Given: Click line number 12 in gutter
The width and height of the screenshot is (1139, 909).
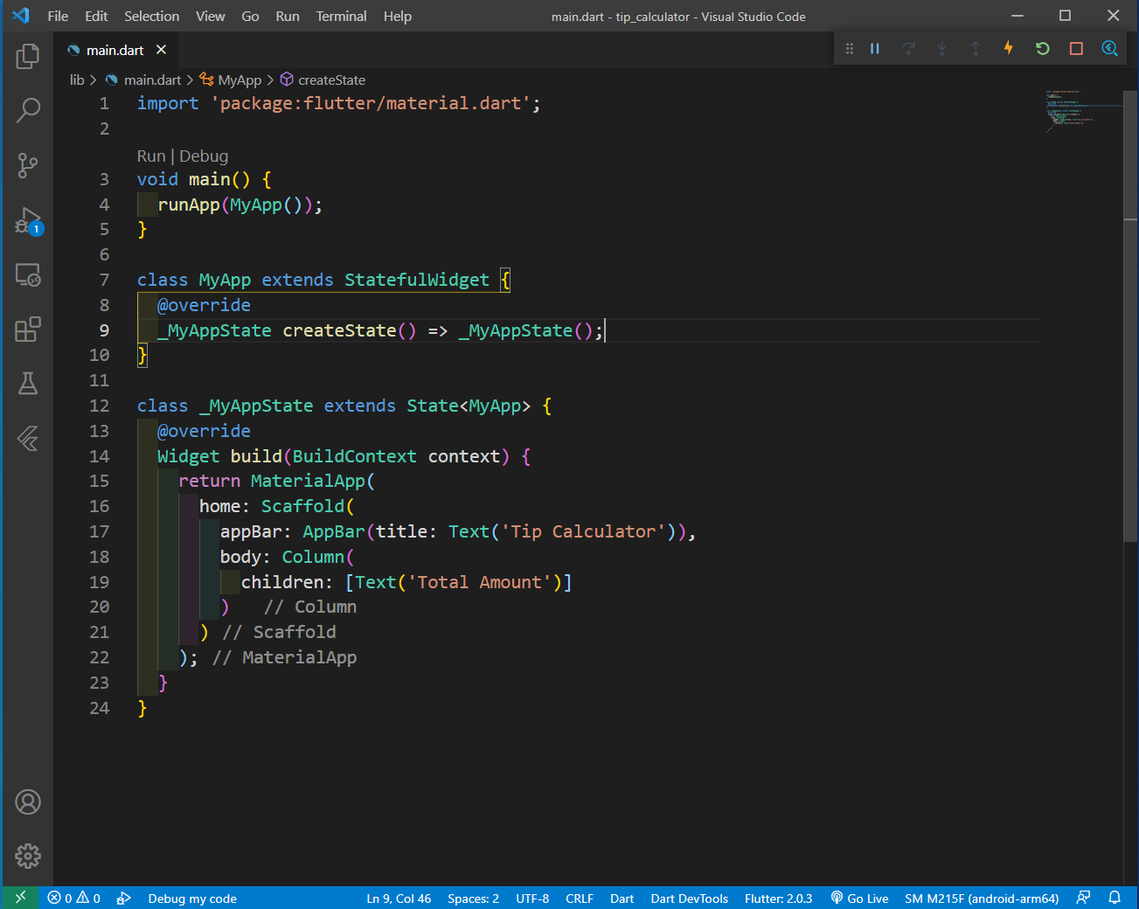Looking at the screenshot, I should point(99,406).
